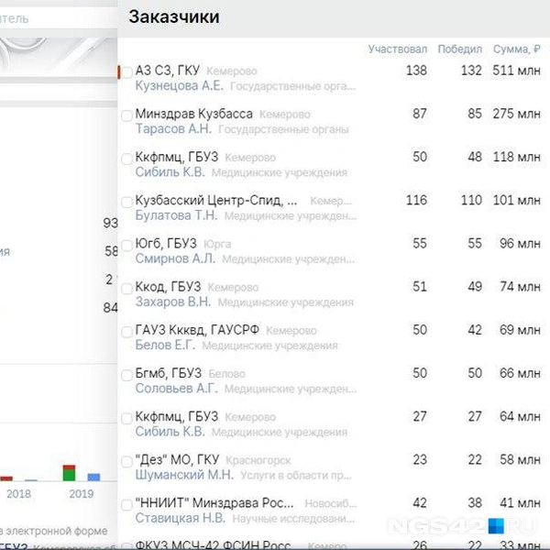The width and height of the screenshot is (550, 550).
Task: Click the blue 2019 chart bar
Action: 93,477
